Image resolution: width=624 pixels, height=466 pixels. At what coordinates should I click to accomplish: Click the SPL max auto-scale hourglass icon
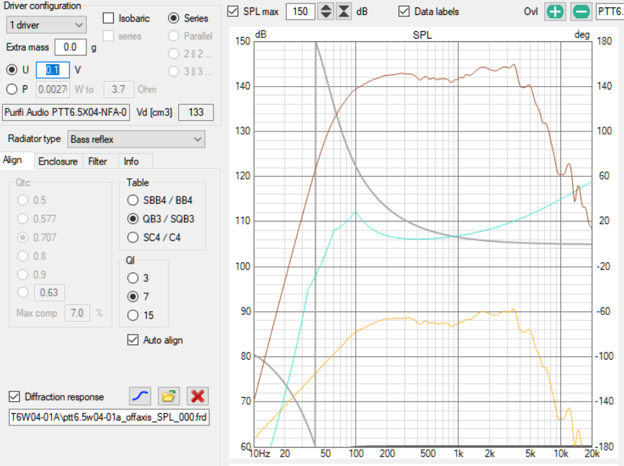point(344,11)
